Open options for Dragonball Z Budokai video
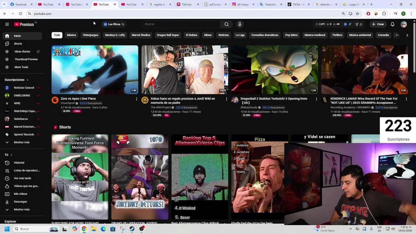Screen dimensions: 416x234 (316, 99)
